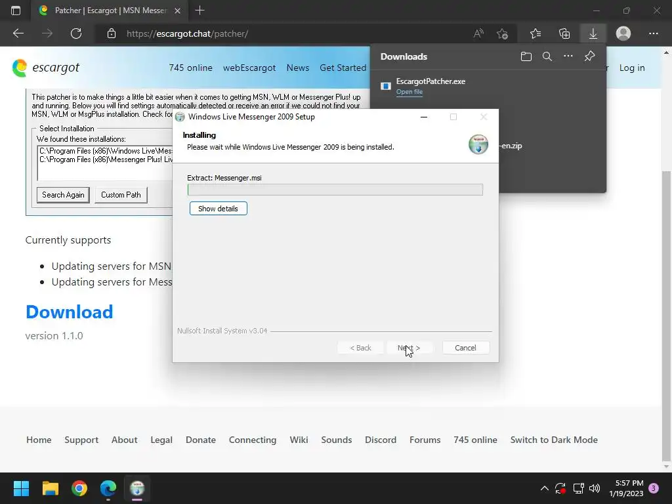Viewport: 672px width, 504px height.
Task: Close the Patcher browser tab
Action: click(x=177, y=10)
